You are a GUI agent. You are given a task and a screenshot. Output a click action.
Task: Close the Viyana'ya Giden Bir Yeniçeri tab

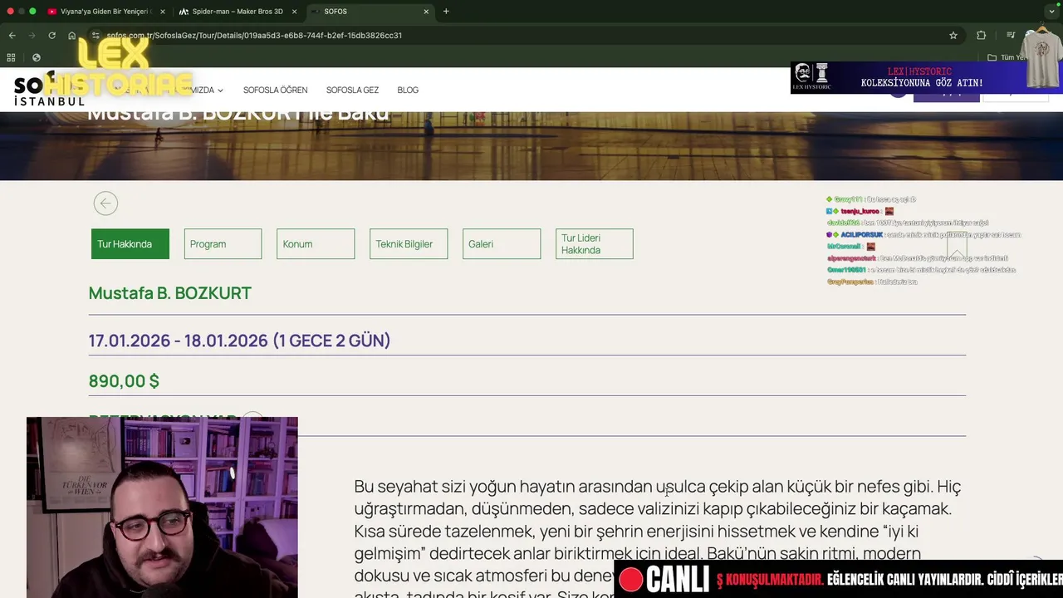tap(163, 12)
